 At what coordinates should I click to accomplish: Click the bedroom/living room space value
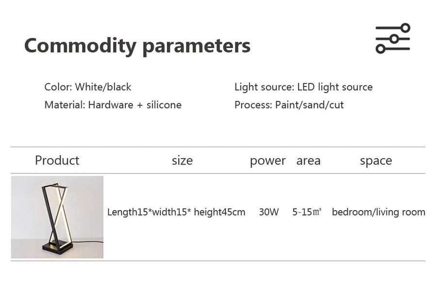click(378, 212)
